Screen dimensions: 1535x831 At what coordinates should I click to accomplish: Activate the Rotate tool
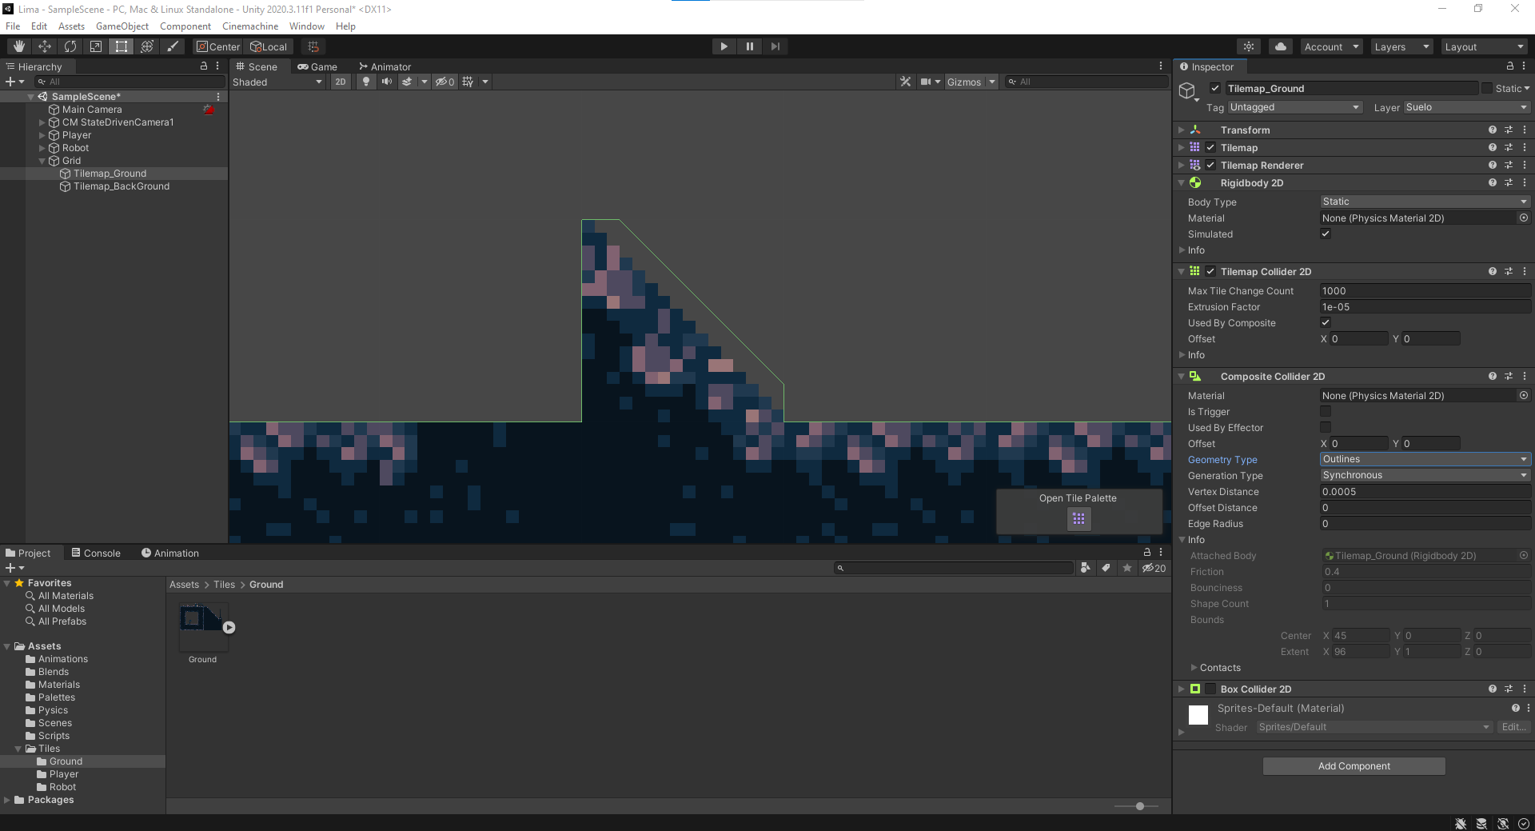[x=70, y=46]
